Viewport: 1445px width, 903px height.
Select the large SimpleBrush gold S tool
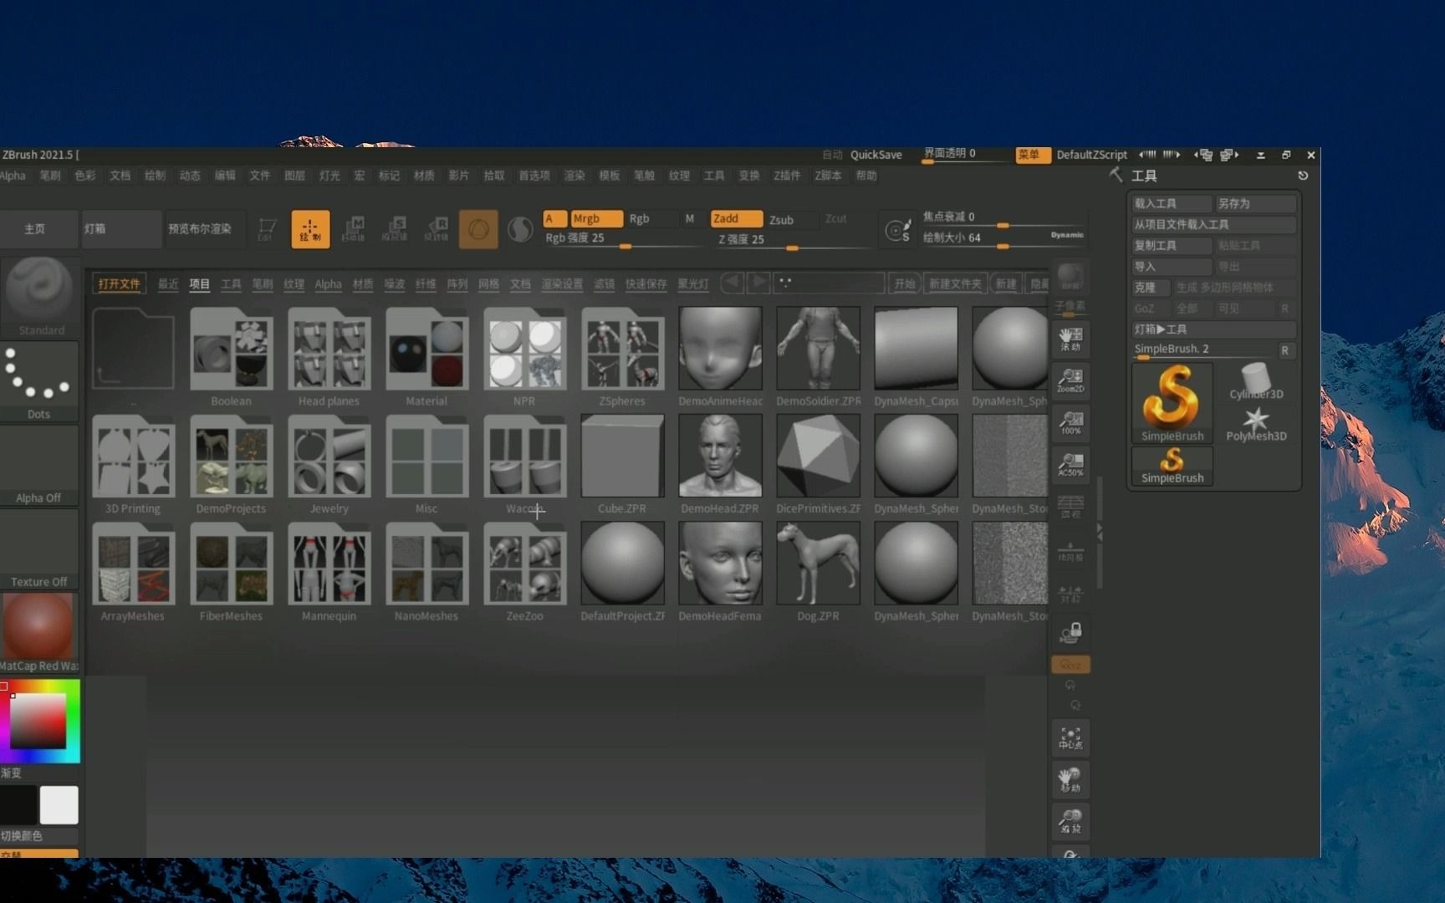1172,402
